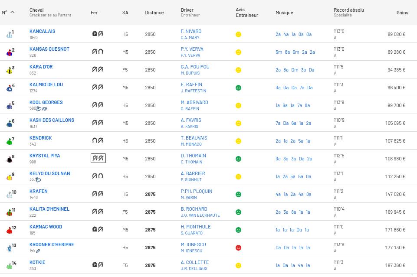Click the yellow neutral face for KANCALAIS

238,34
